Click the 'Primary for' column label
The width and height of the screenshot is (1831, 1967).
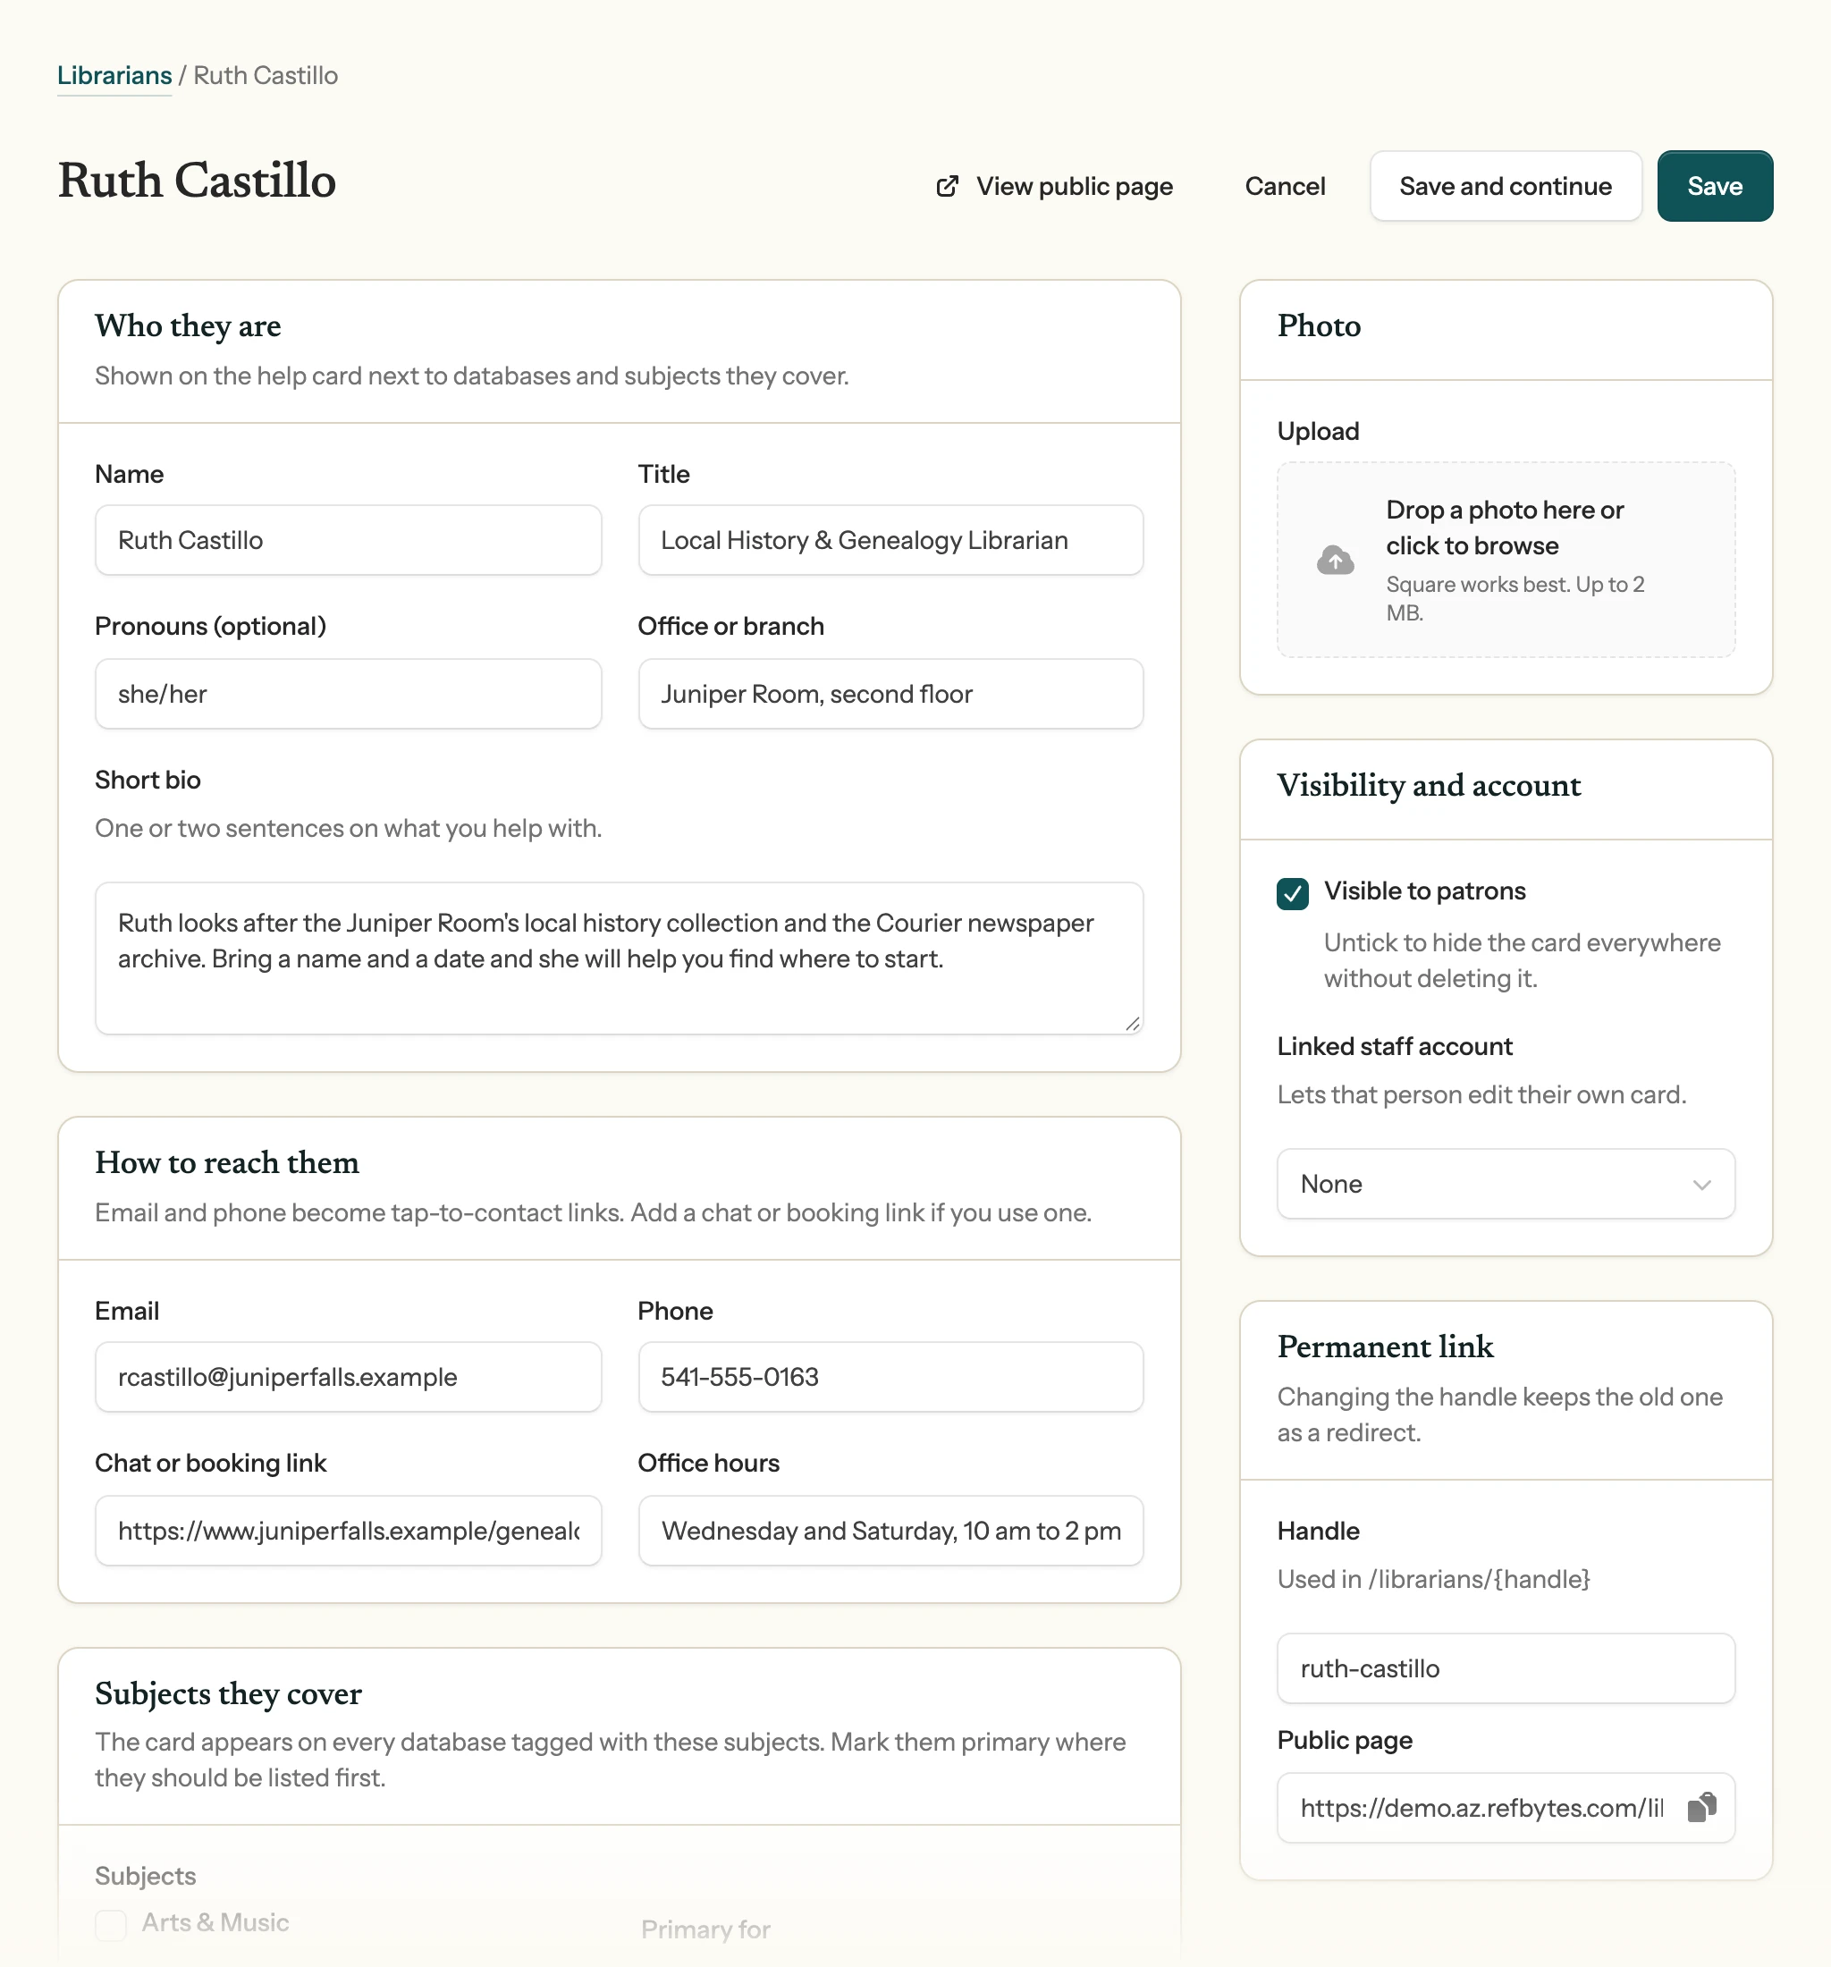coord(705,1929)
